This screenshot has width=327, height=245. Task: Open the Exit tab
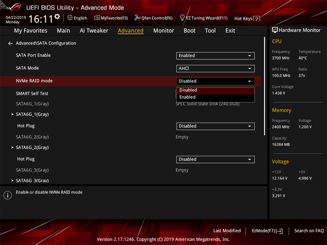click(230, 31)
